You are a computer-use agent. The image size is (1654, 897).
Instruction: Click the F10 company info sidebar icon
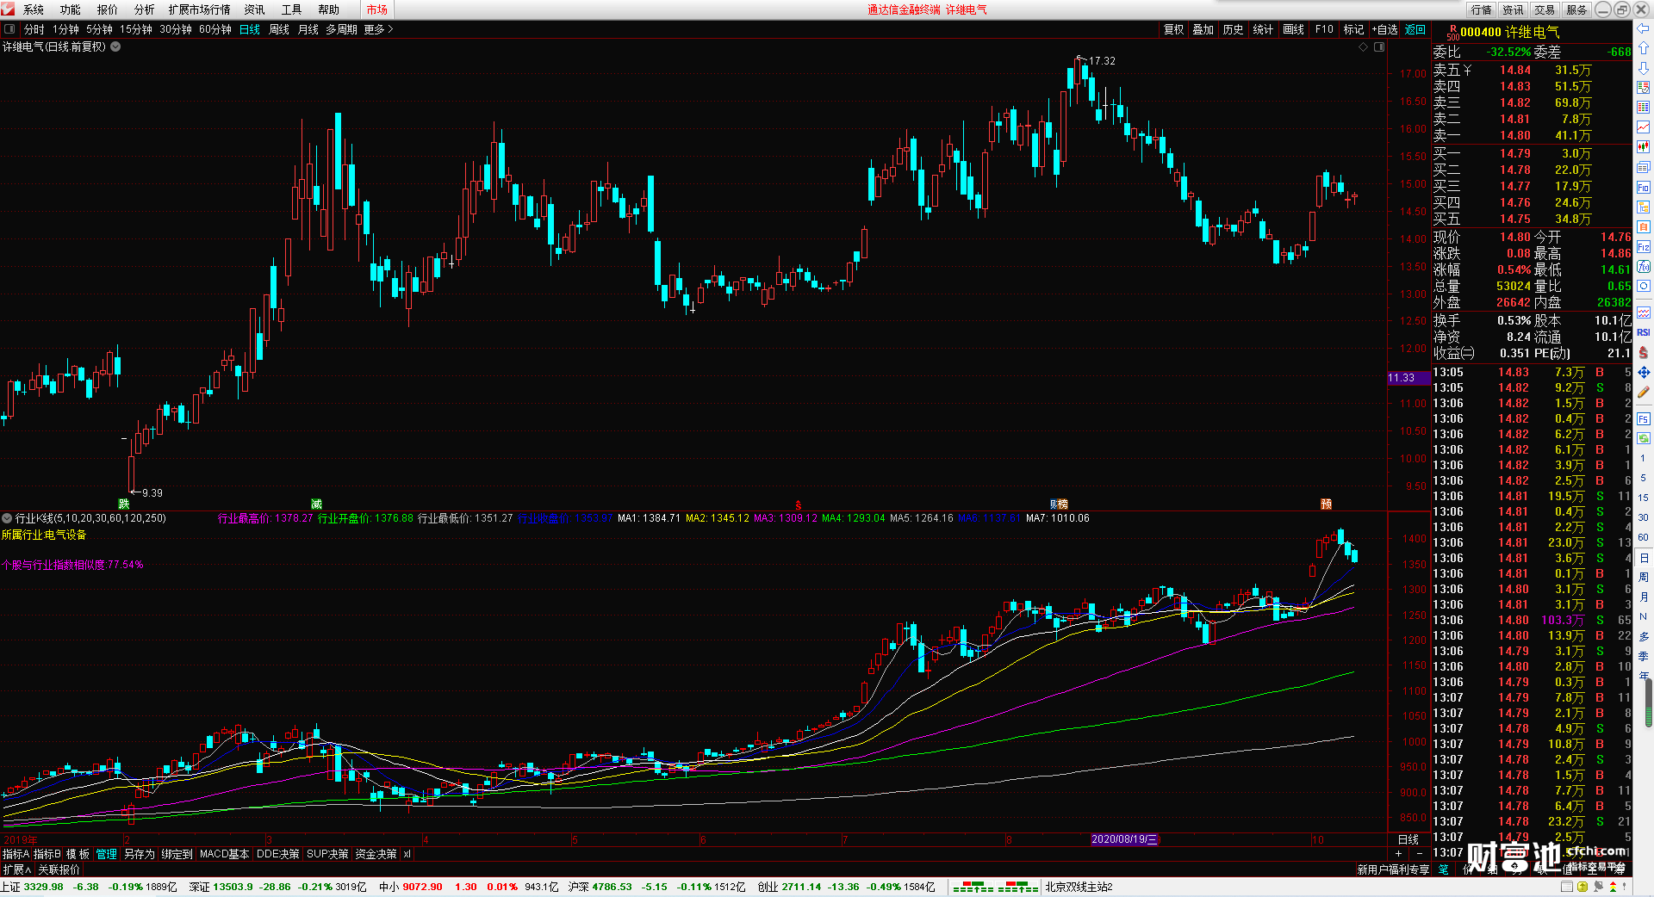1643,187
